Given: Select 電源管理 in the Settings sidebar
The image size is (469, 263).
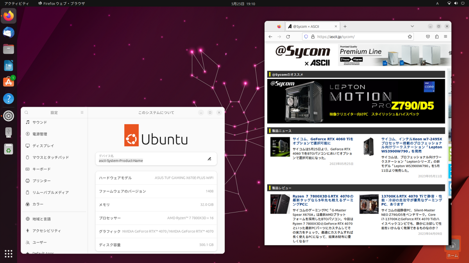Looking at the screenshot, I should pos(54,134).
